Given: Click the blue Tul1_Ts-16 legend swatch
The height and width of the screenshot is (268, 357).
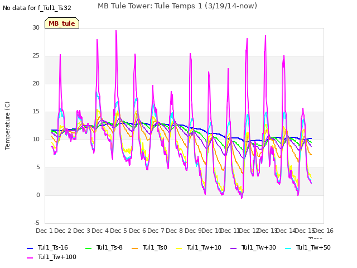Looking at the screenshot, I should [x=30, y=248].
